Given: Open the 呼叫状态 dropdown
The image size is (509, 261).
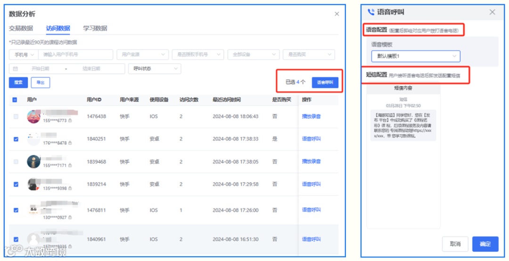Looking at the screenshot, I should [x=155, y=69].
